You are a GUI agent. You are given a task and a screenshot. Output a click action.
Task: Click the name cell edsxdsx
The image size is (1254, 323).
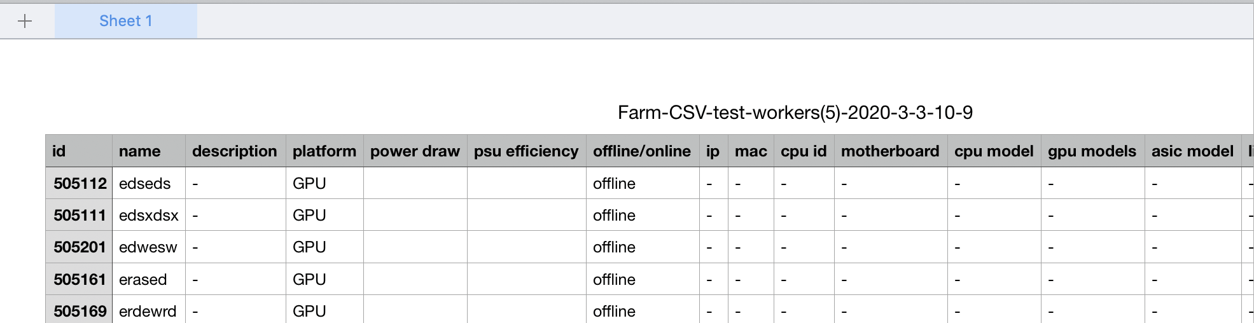[x=149, y=216]
